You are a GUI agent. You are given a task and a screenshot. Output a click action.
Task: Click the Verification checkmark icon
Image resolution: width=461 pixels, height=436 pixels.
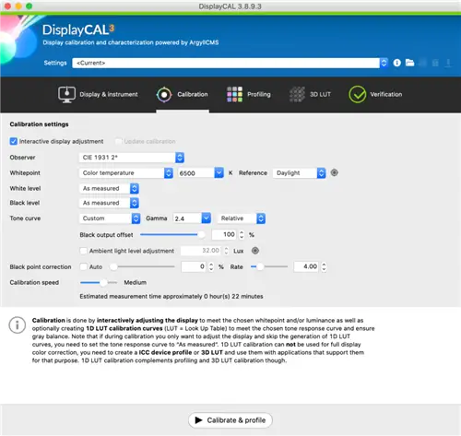coord(357,94)
